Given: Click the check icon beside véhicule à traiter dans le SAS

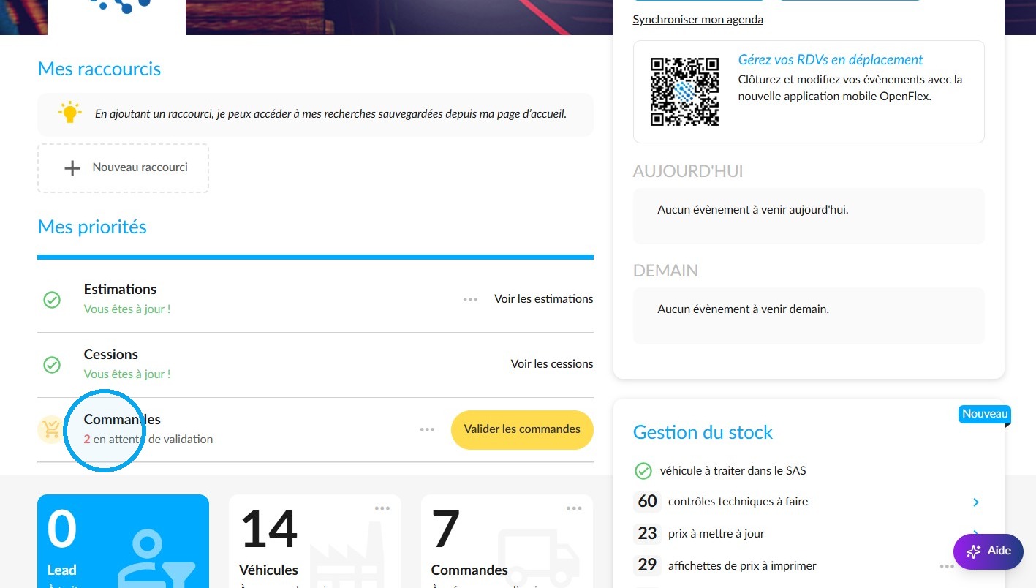Looking at the screenshot, I should [x=643, y=471].
